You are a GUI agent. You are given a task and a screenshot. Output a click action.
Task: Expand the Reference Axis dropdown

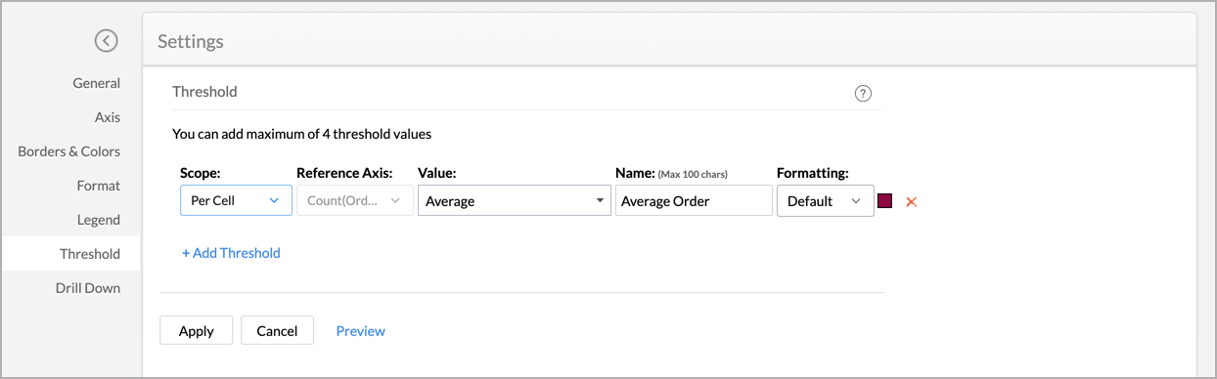pos(354,200)
